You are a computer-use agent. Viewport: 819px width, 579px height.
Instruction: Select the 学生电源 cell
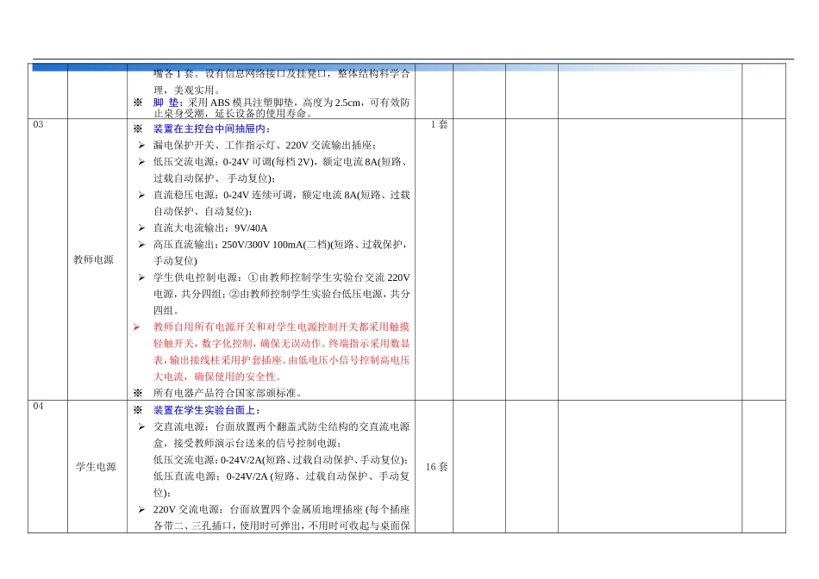pos(97,466)
